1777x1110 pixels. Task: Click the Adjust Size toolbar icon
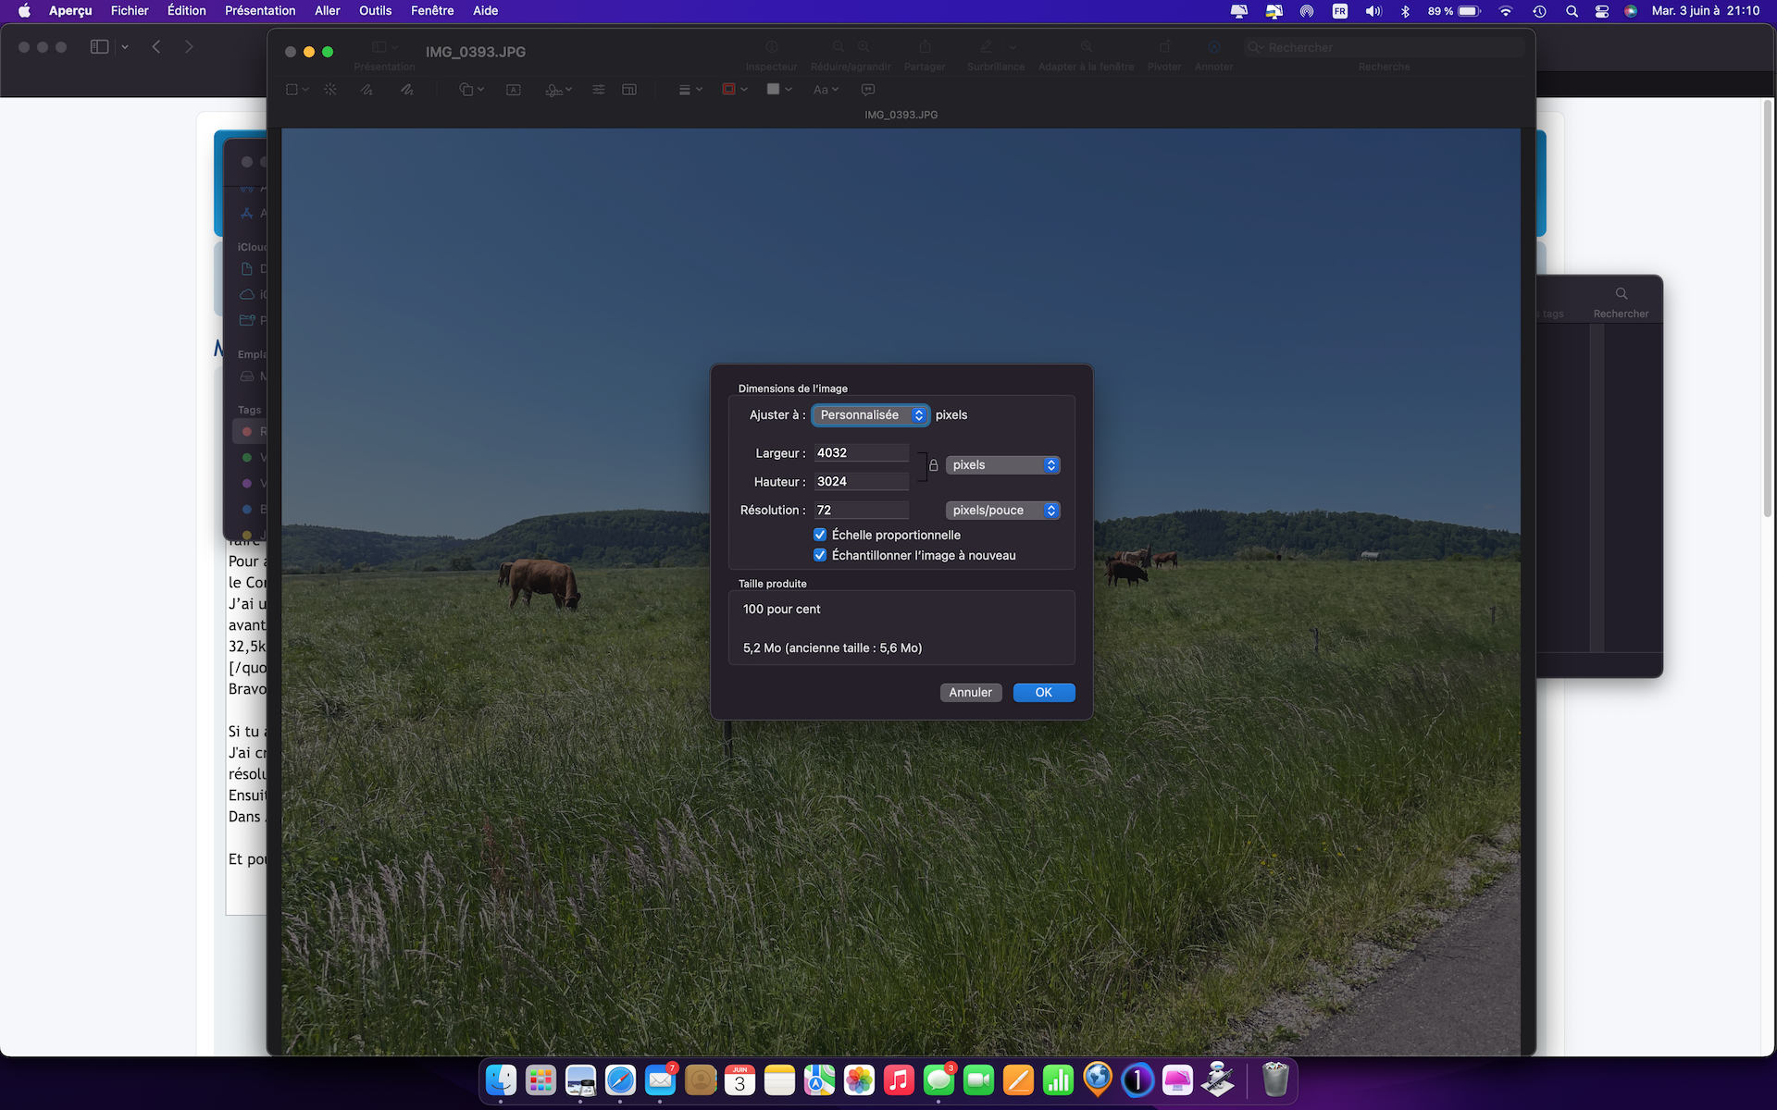(x=629, y=90)
